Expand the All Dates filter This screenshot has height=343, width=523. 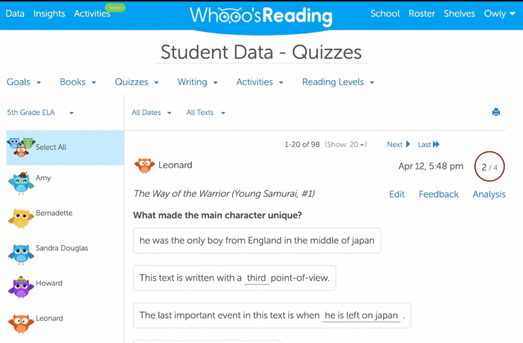pyautogui.click(x=152, y=112)
